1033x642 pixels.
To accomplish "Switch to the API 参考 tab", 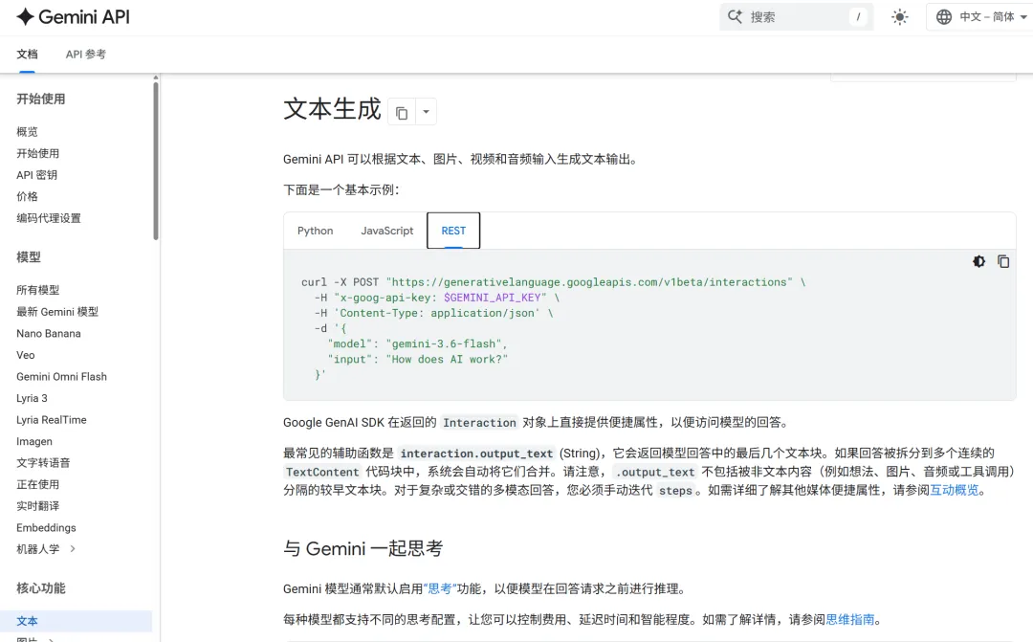I will [x=86, y=54].
